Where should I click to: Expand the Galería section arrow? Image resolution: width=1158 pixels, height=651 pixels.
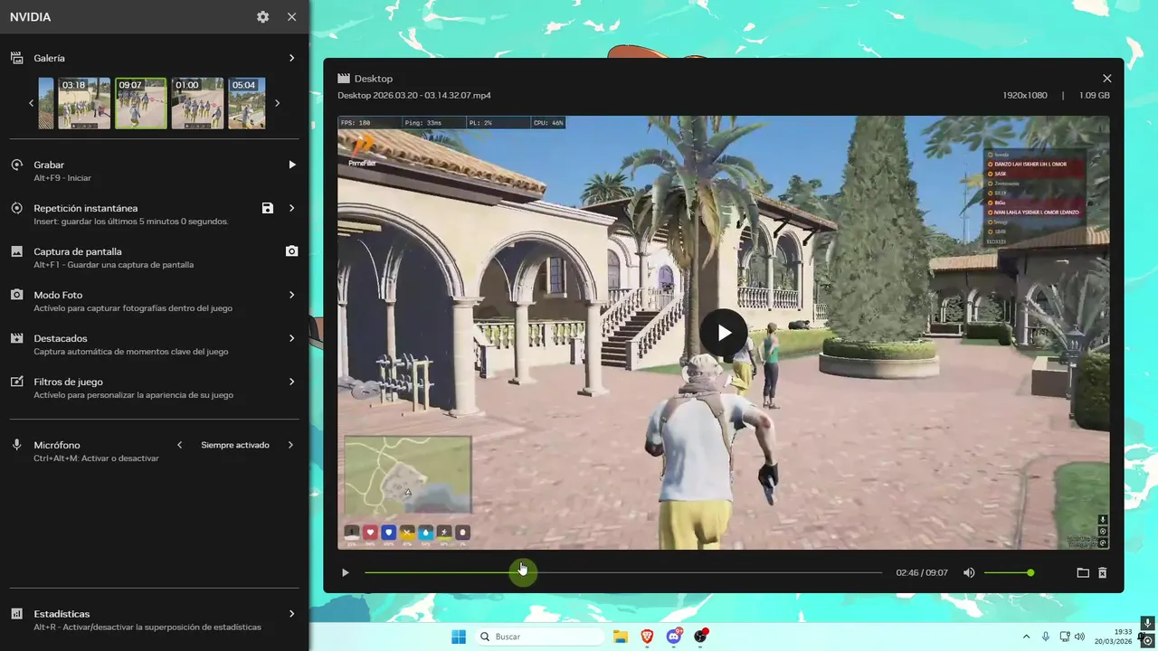pyautogui.click(x=291, y=58)
